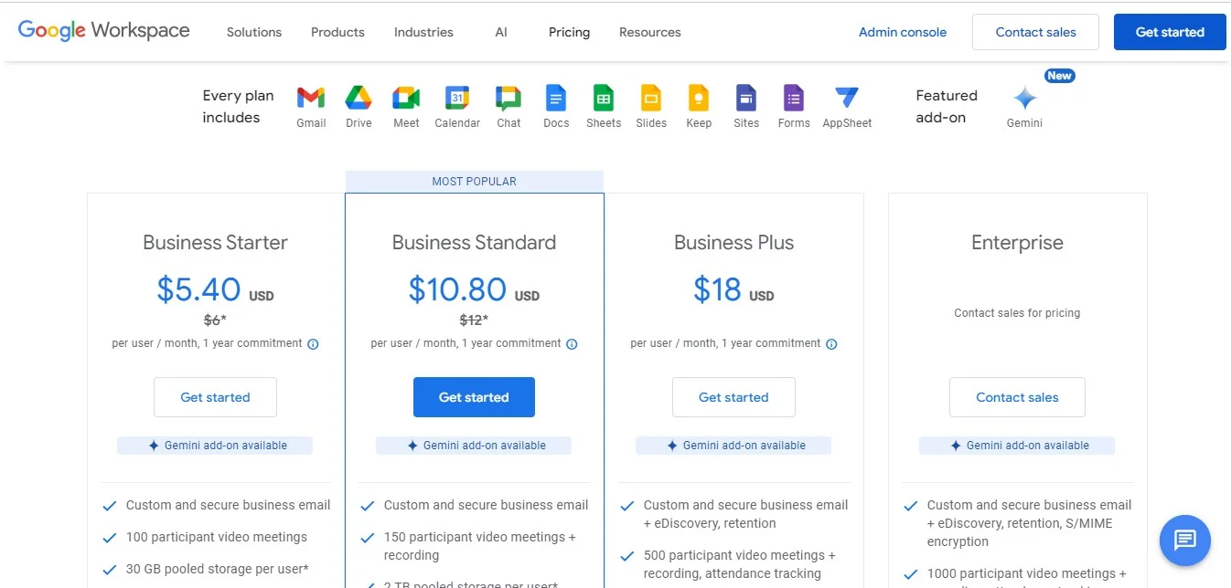Click the $18 Business Plus price
Screen dimensions: 1231x588
717,289
